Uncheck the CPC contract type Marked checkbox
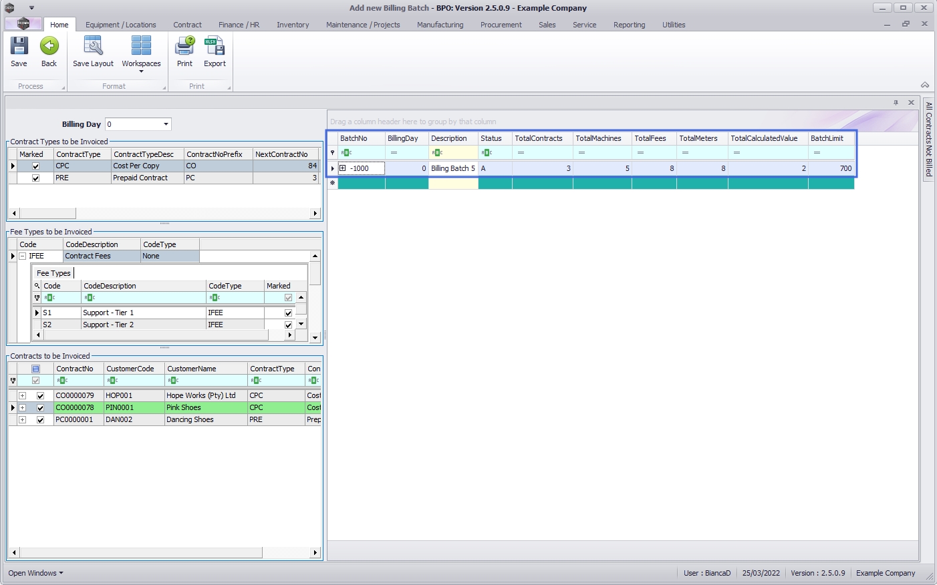 click(36, 166)
